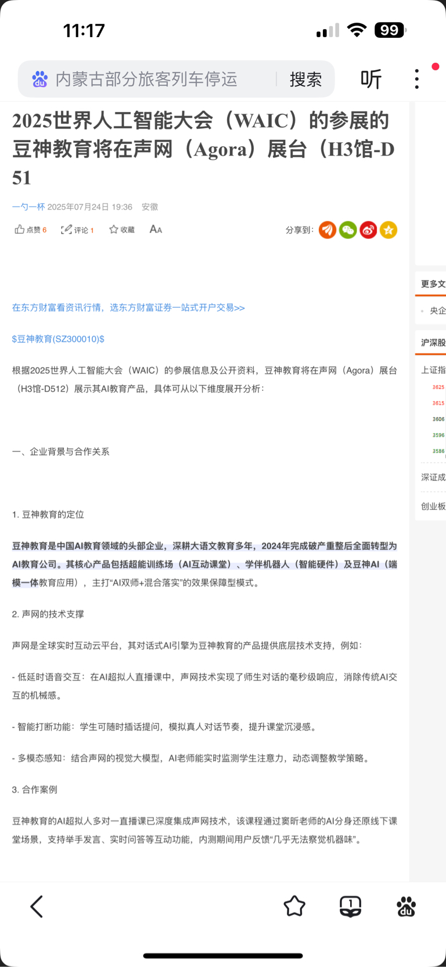The image size is (446, 967).
Task: Tap the 搜索 button
Action: point(305,79)
